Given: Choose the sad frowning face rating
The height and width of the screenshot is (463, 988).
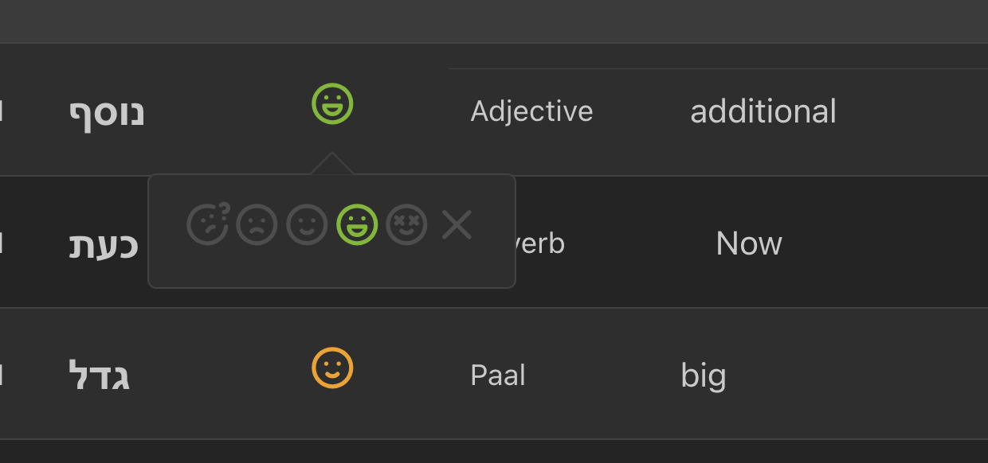Looking at the screenshot, I should click(257, 225).
